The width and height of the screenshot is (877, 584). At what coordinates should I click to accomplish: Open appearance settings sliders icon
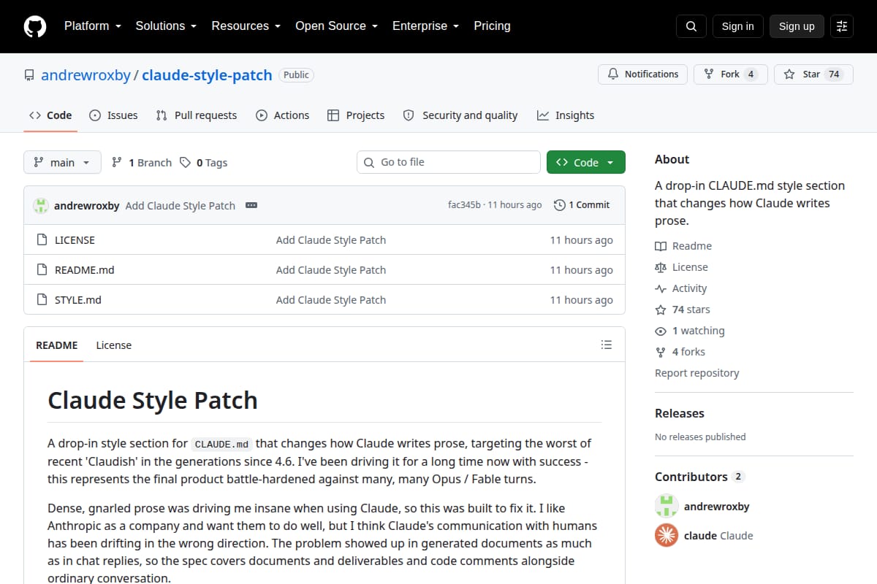click(842, 26)
